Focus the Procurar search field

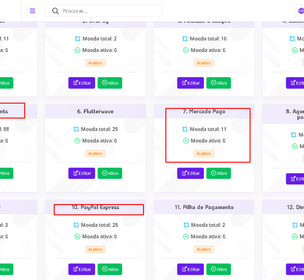point(109,11)
